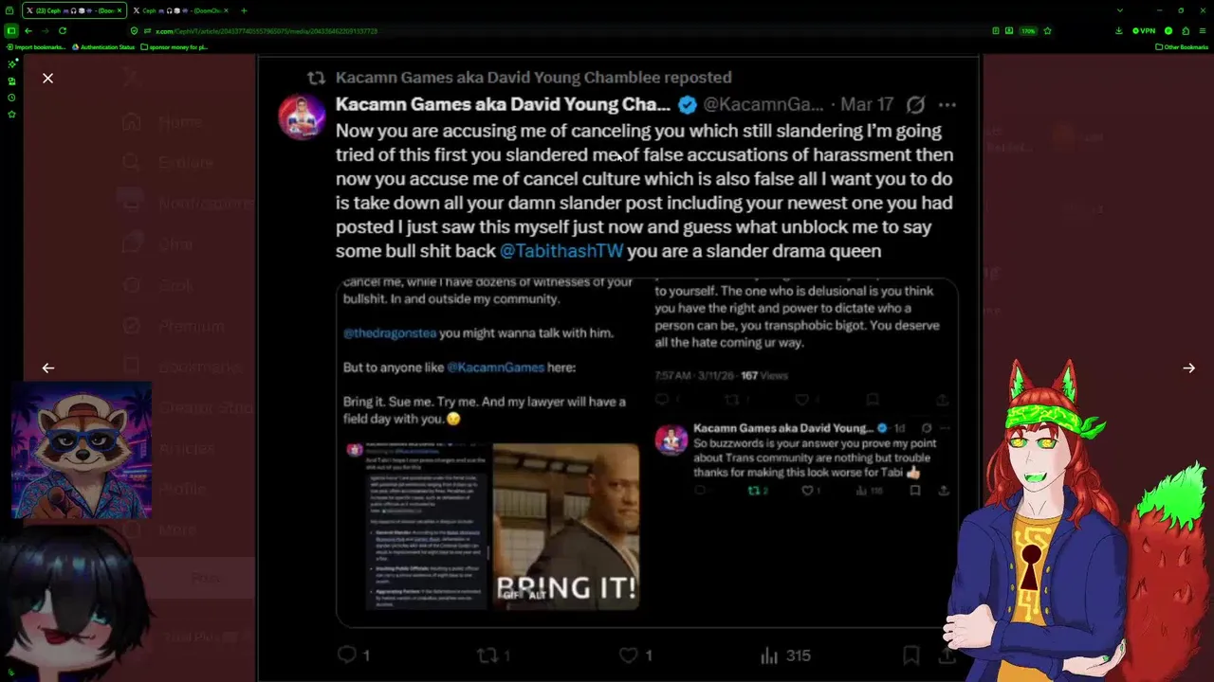Bookmark this post on X
Viewport: 1214px width, 682px height.
tap(910, 655)
